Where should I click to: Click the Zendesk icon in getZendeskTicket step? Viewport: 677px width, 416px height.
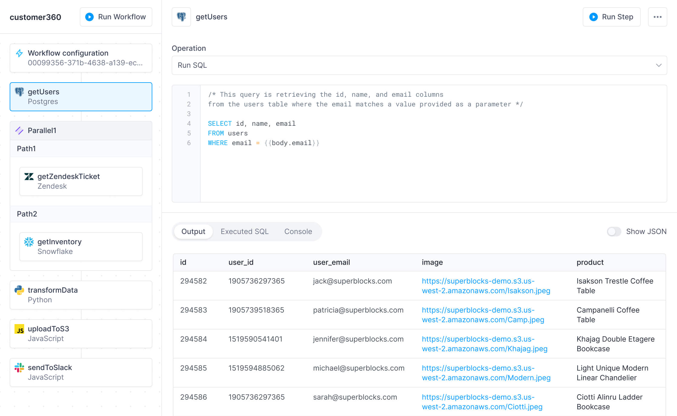[x=29, y=177]
